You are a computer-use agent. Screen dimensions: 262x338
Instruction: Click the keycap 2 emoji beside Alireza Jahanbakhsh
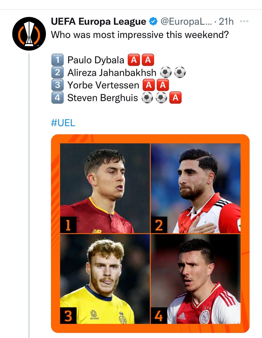57,72
